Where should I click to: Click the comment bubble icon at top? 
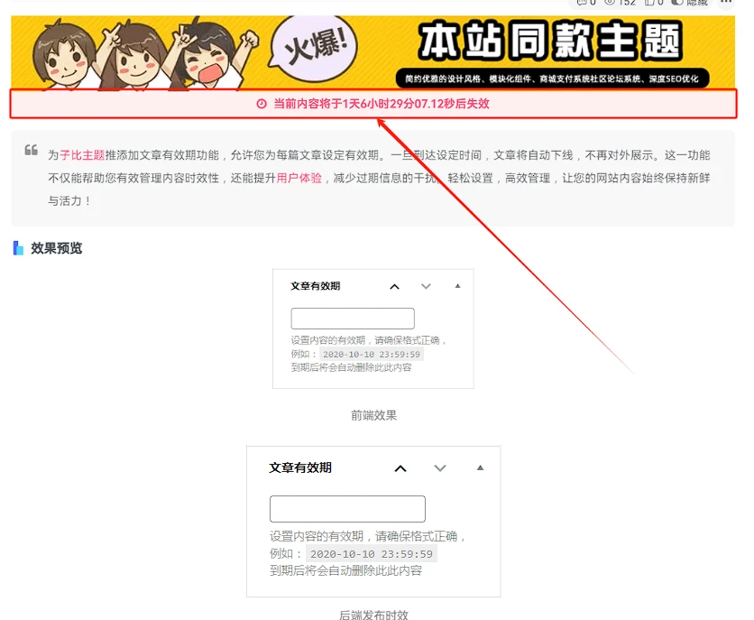coord(582,4)
